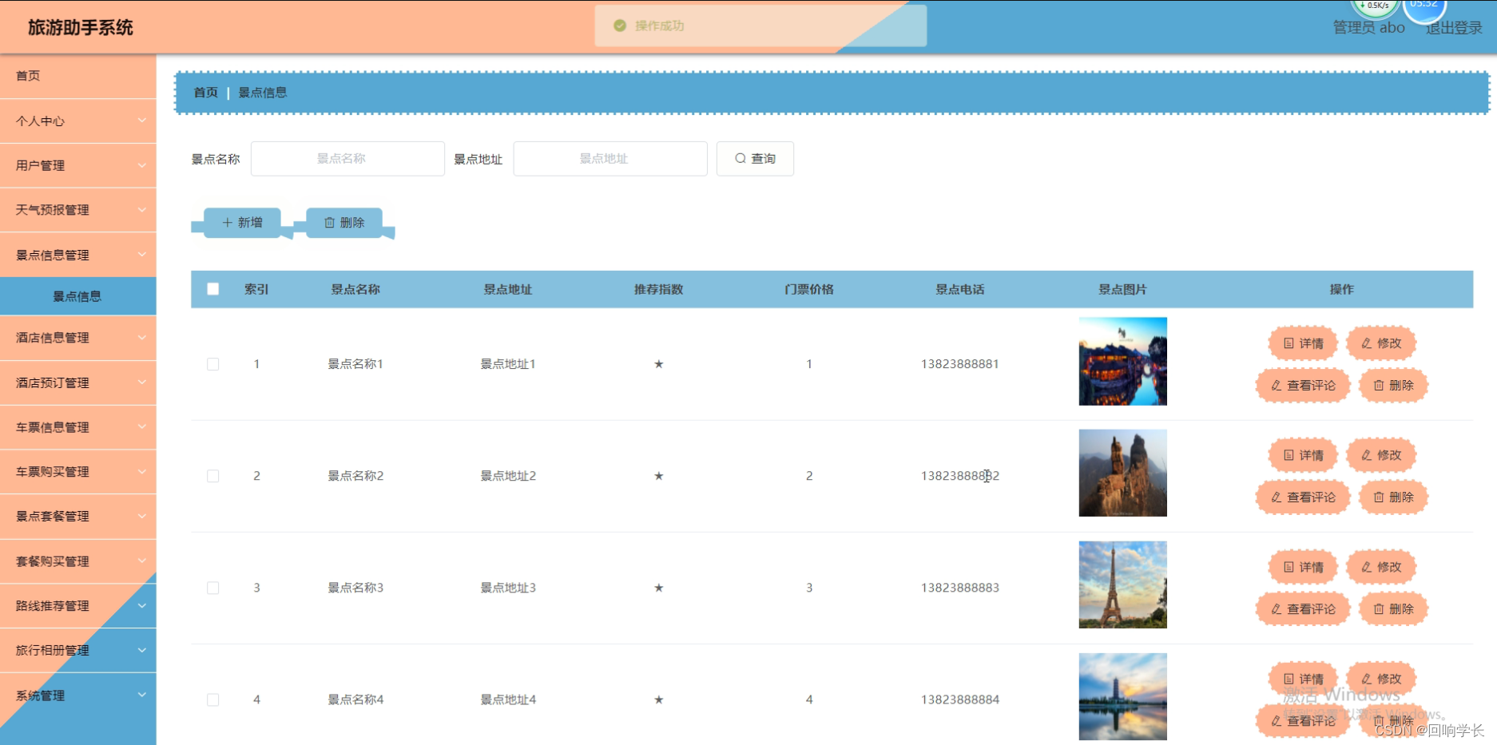Click the 删除 bulk delete button
This screenshot has width=1497, height=745.
tap(344, 223)
